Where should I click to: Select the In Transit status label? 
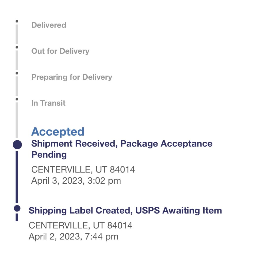(x=48, y=103)
